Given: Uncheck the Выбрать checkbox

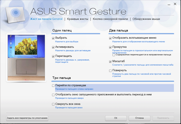Looking at the screenshot, I should [x=53, y=38].
